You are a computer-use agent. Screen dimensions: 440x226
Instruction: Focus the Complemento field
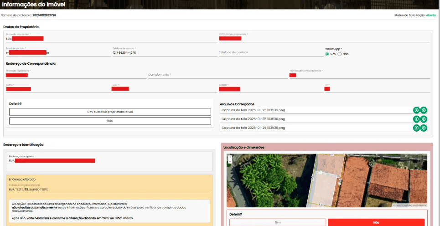[x=218, y=75]
